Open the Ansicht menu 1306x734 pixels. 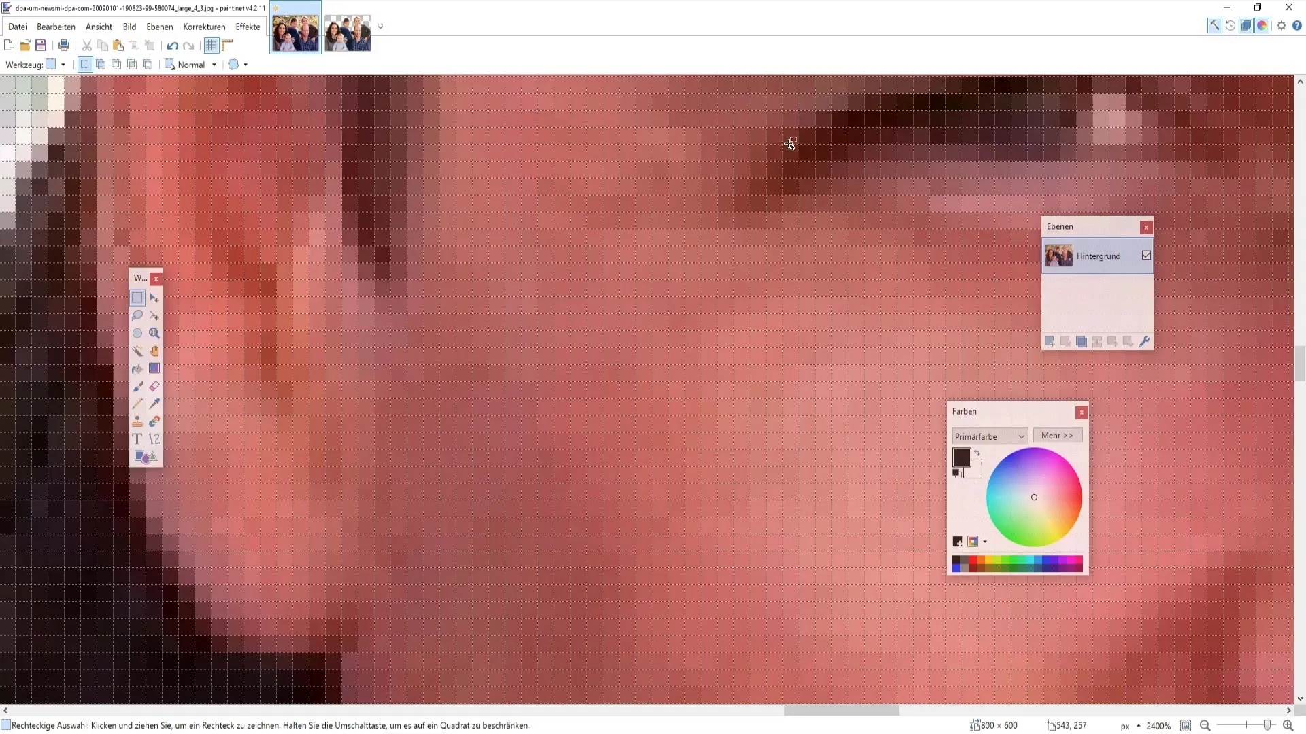pyautogui.click(x=99, y=27)
